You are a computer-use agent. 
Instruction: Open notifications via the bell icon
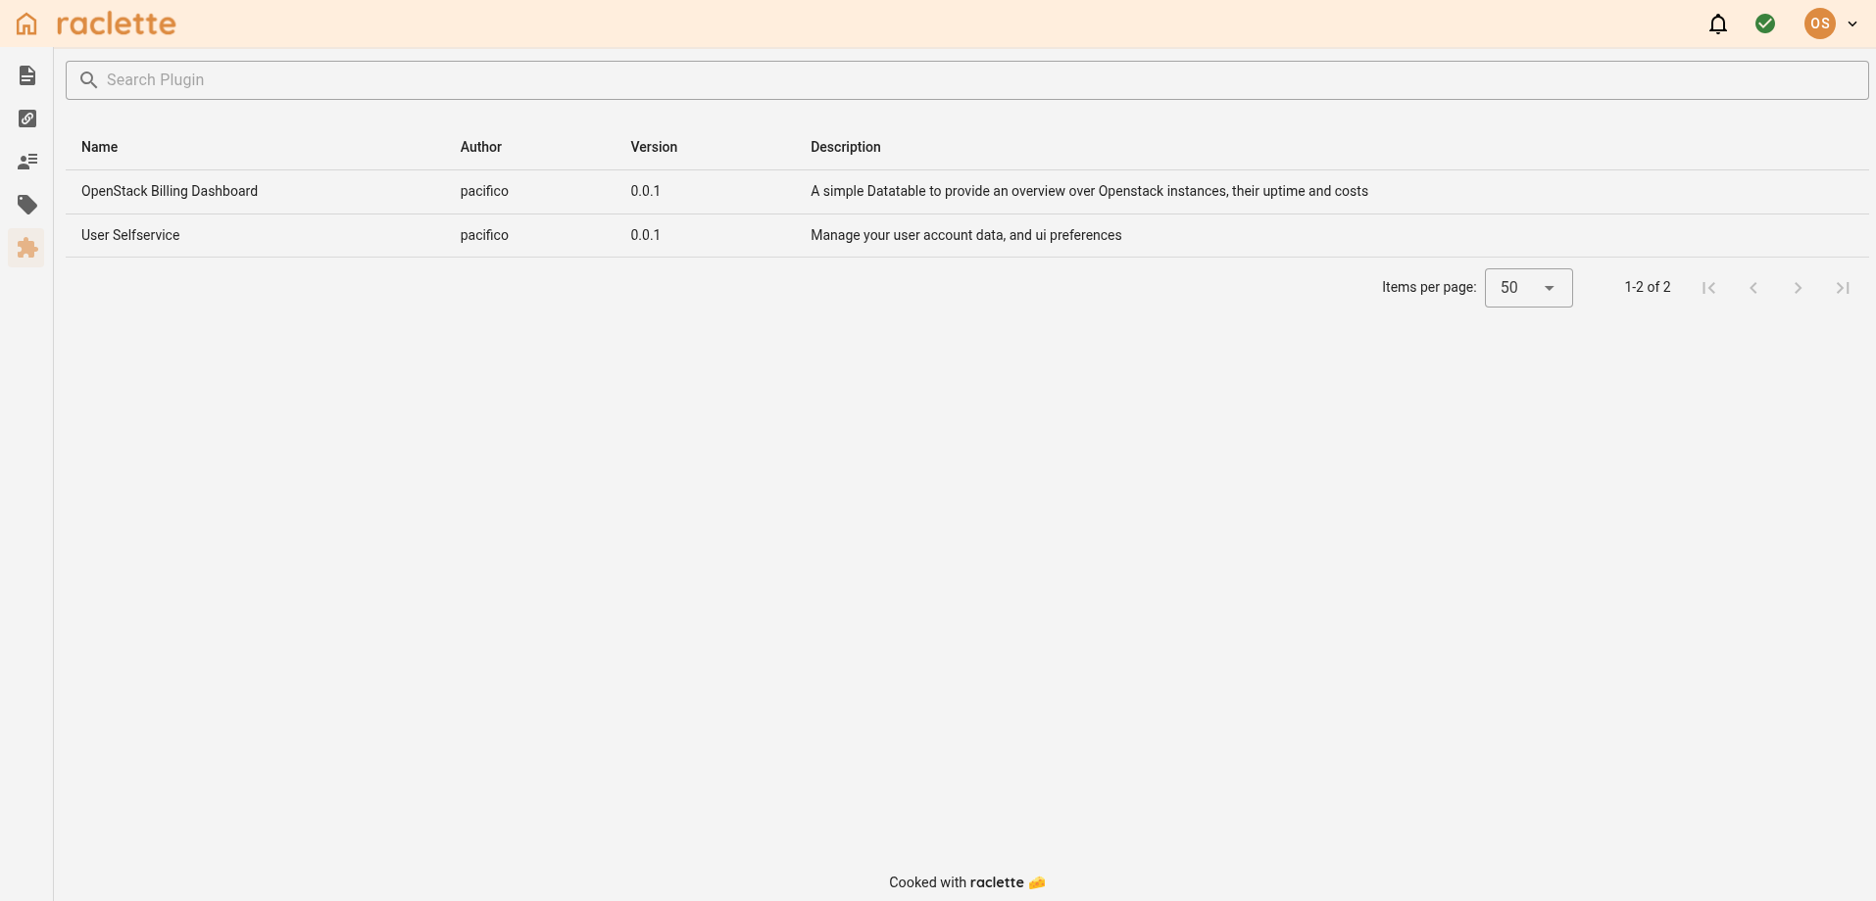(1718, 23)
